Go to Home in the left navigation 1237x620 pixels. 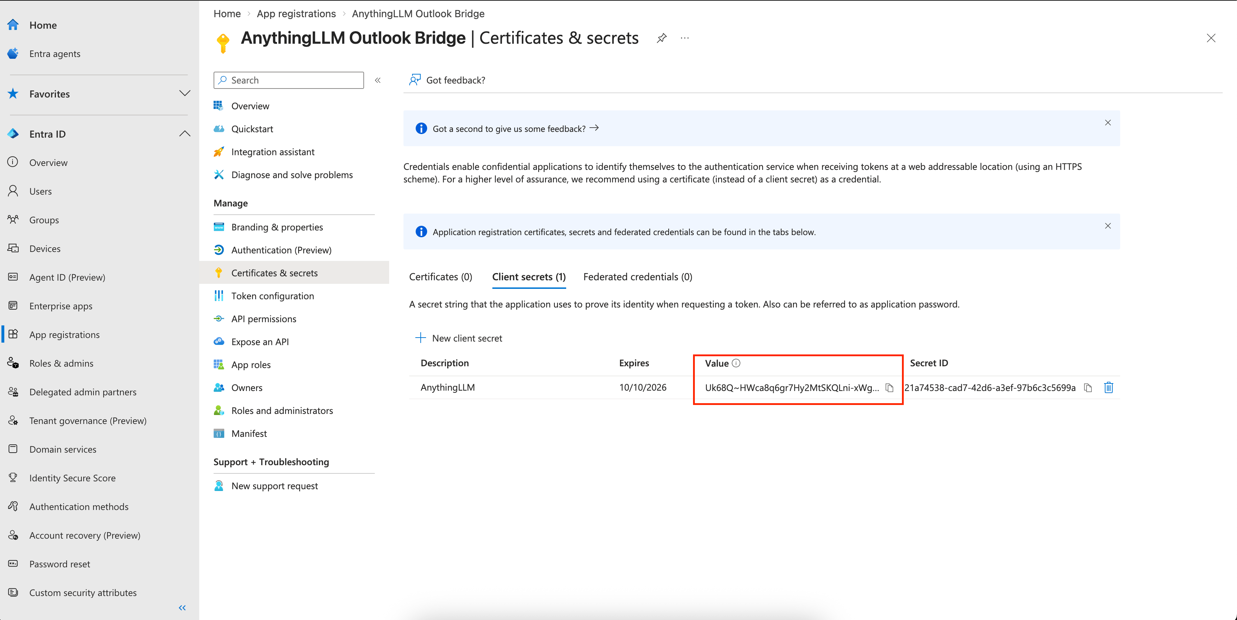43,24
